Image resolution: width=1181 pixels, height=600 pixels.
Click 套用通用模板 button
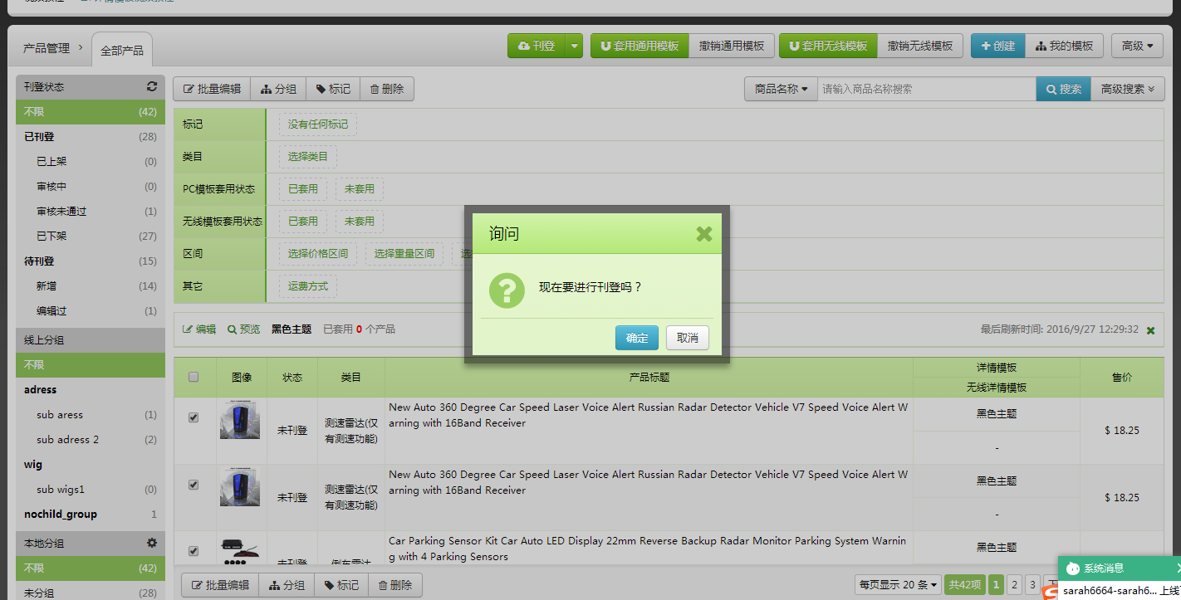click(x=640, y=46)
